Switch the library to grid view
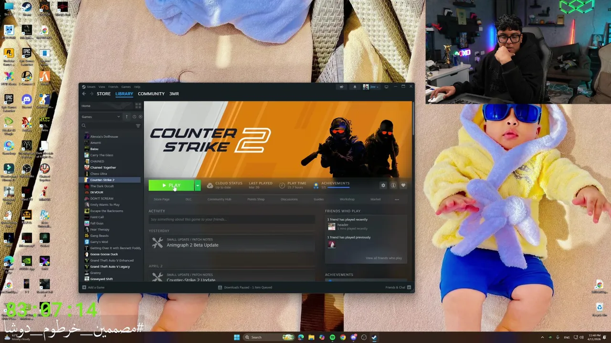 (x=138, y=106)
